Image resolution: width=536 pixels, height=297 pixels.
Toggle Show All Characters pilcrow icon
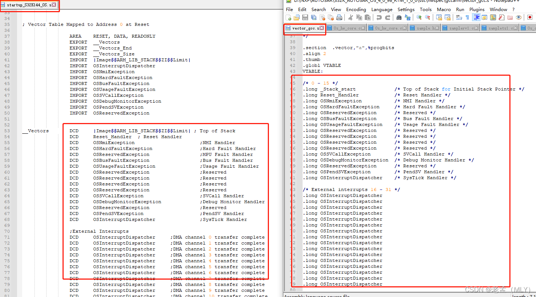467,17
